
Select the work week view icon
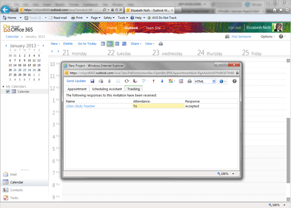point(110,44)
